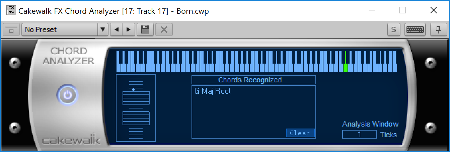450x152 pixels.
Task: Delete preset with the X icon
Action: [x=164, y=29]
